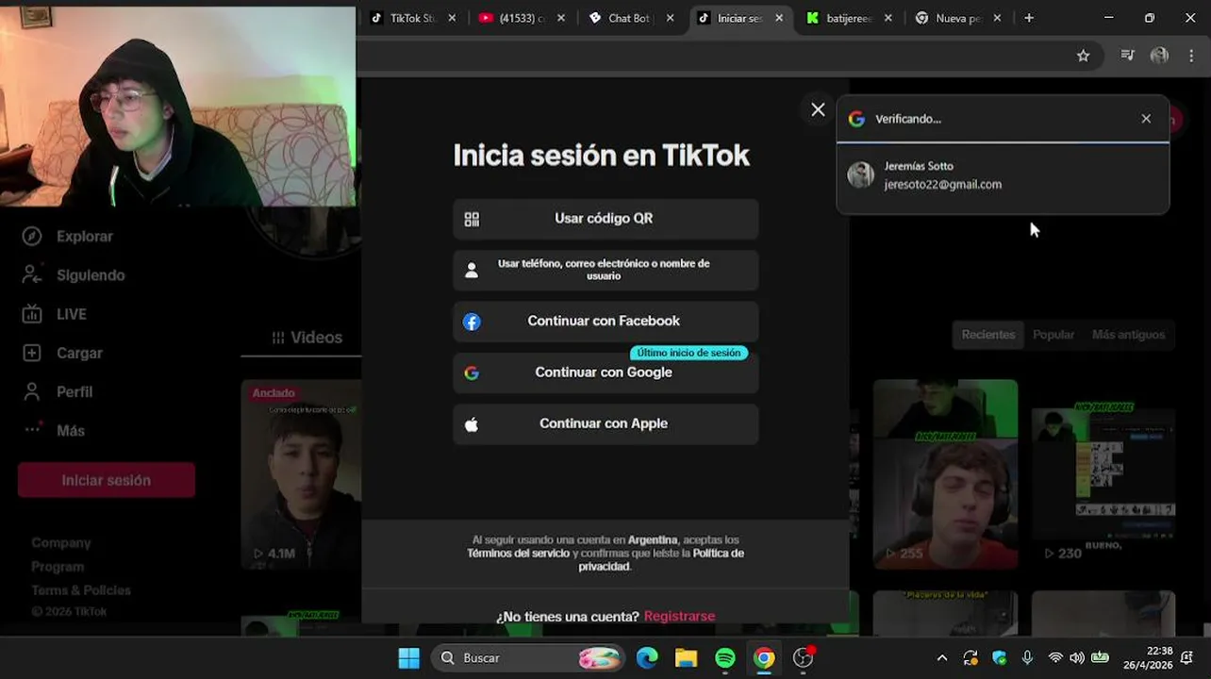Click the taskbar Buscar search box

529,658
